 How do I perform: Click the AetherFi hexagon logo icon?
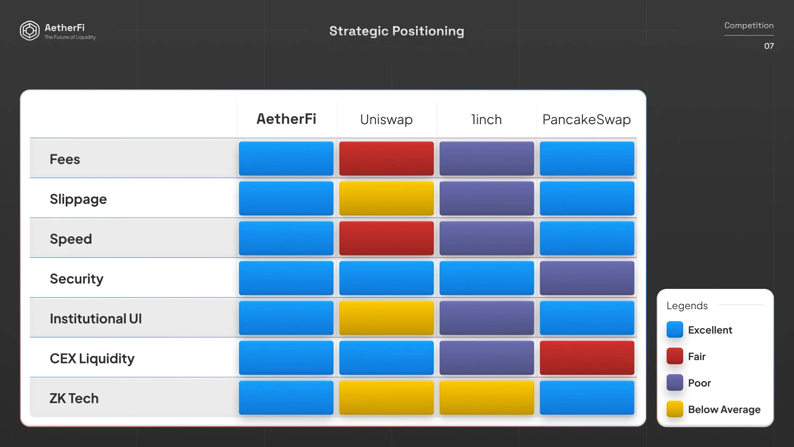[x=30, y=31]
